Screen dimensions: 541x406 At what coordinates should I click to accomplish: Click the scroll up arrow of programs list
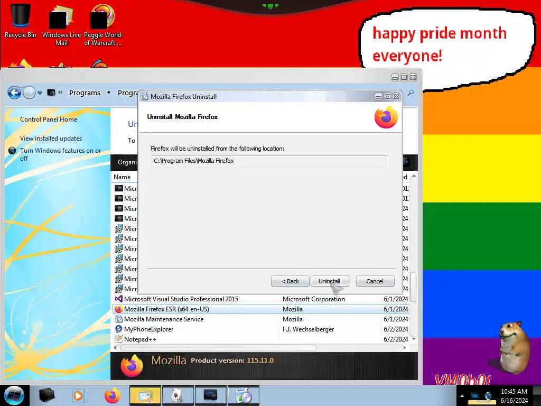tap(414, 177)
